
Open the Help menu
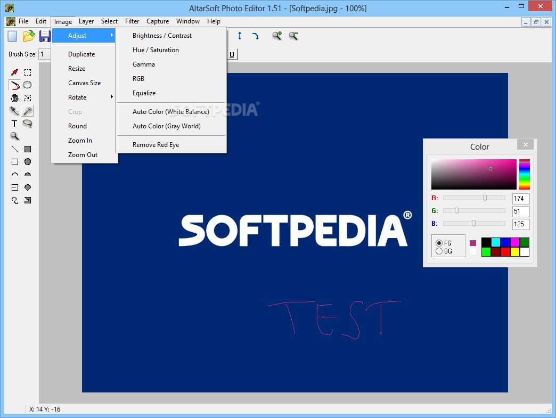tap(214, 21)
